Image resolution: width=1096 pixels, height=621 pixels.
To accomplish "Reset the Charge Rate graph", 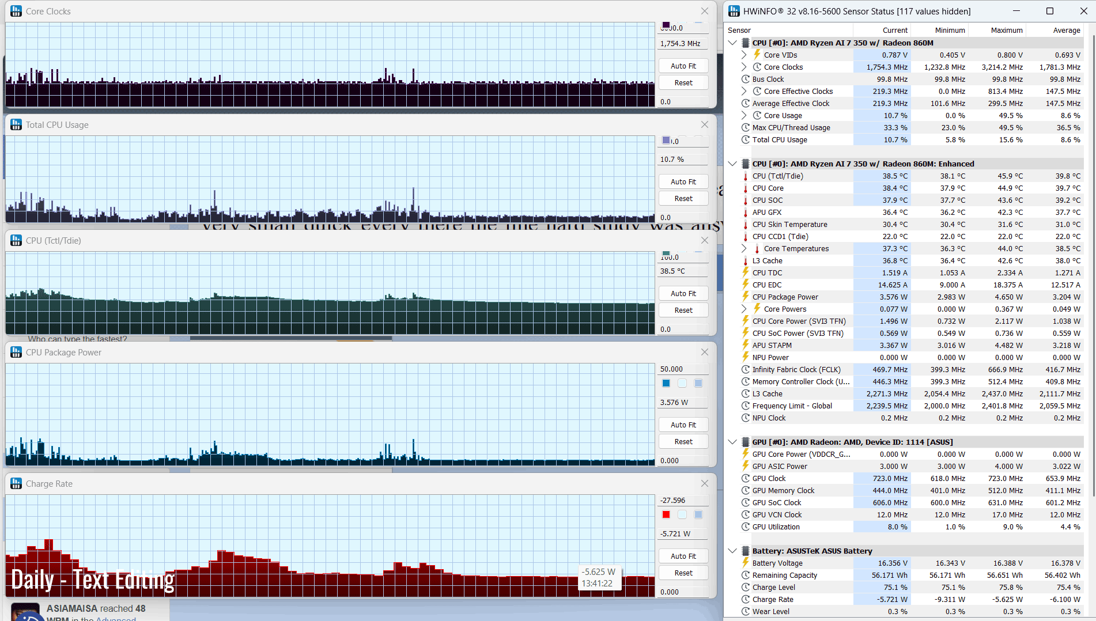I will (x=683, y=573).
